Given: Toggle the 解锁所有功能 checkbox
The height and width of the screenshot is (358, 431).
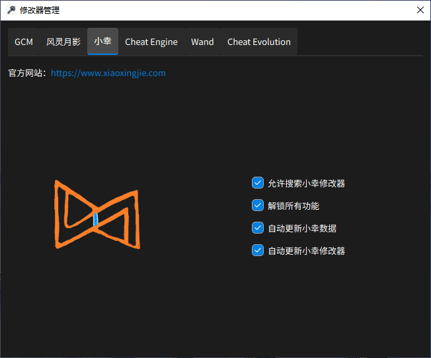Looking at the screenshot, I should [x=258, y=206].
